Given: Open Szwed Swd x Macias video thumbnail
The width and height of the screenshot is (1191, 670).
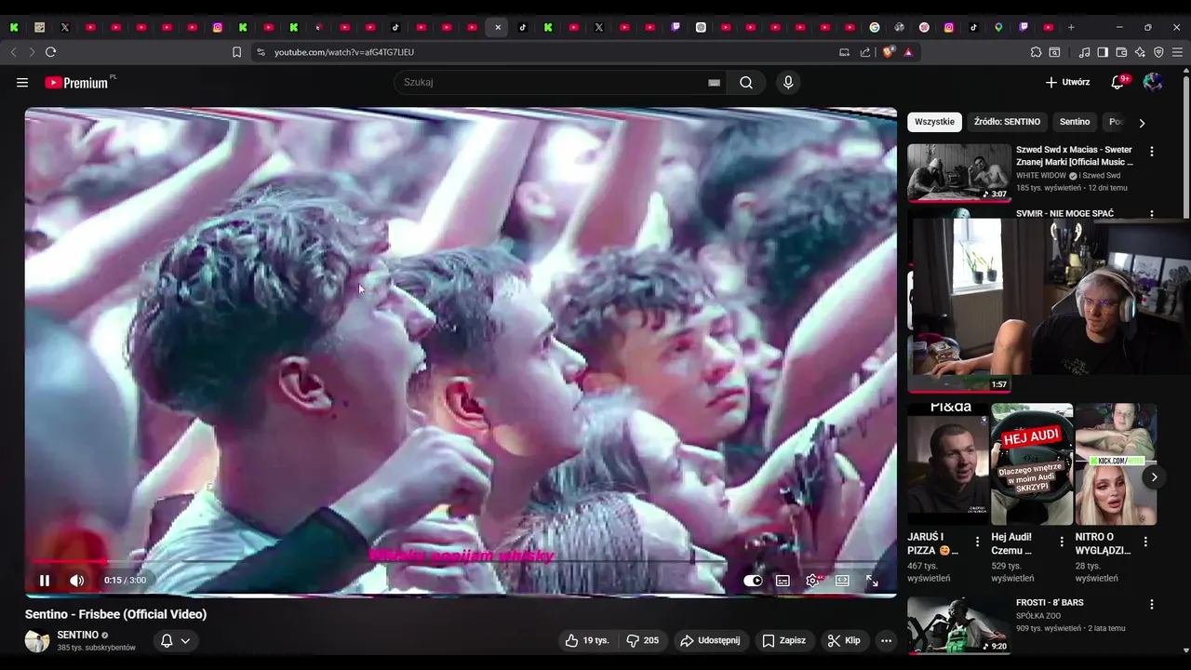Looking at the screenshot, I should point(959,172).
